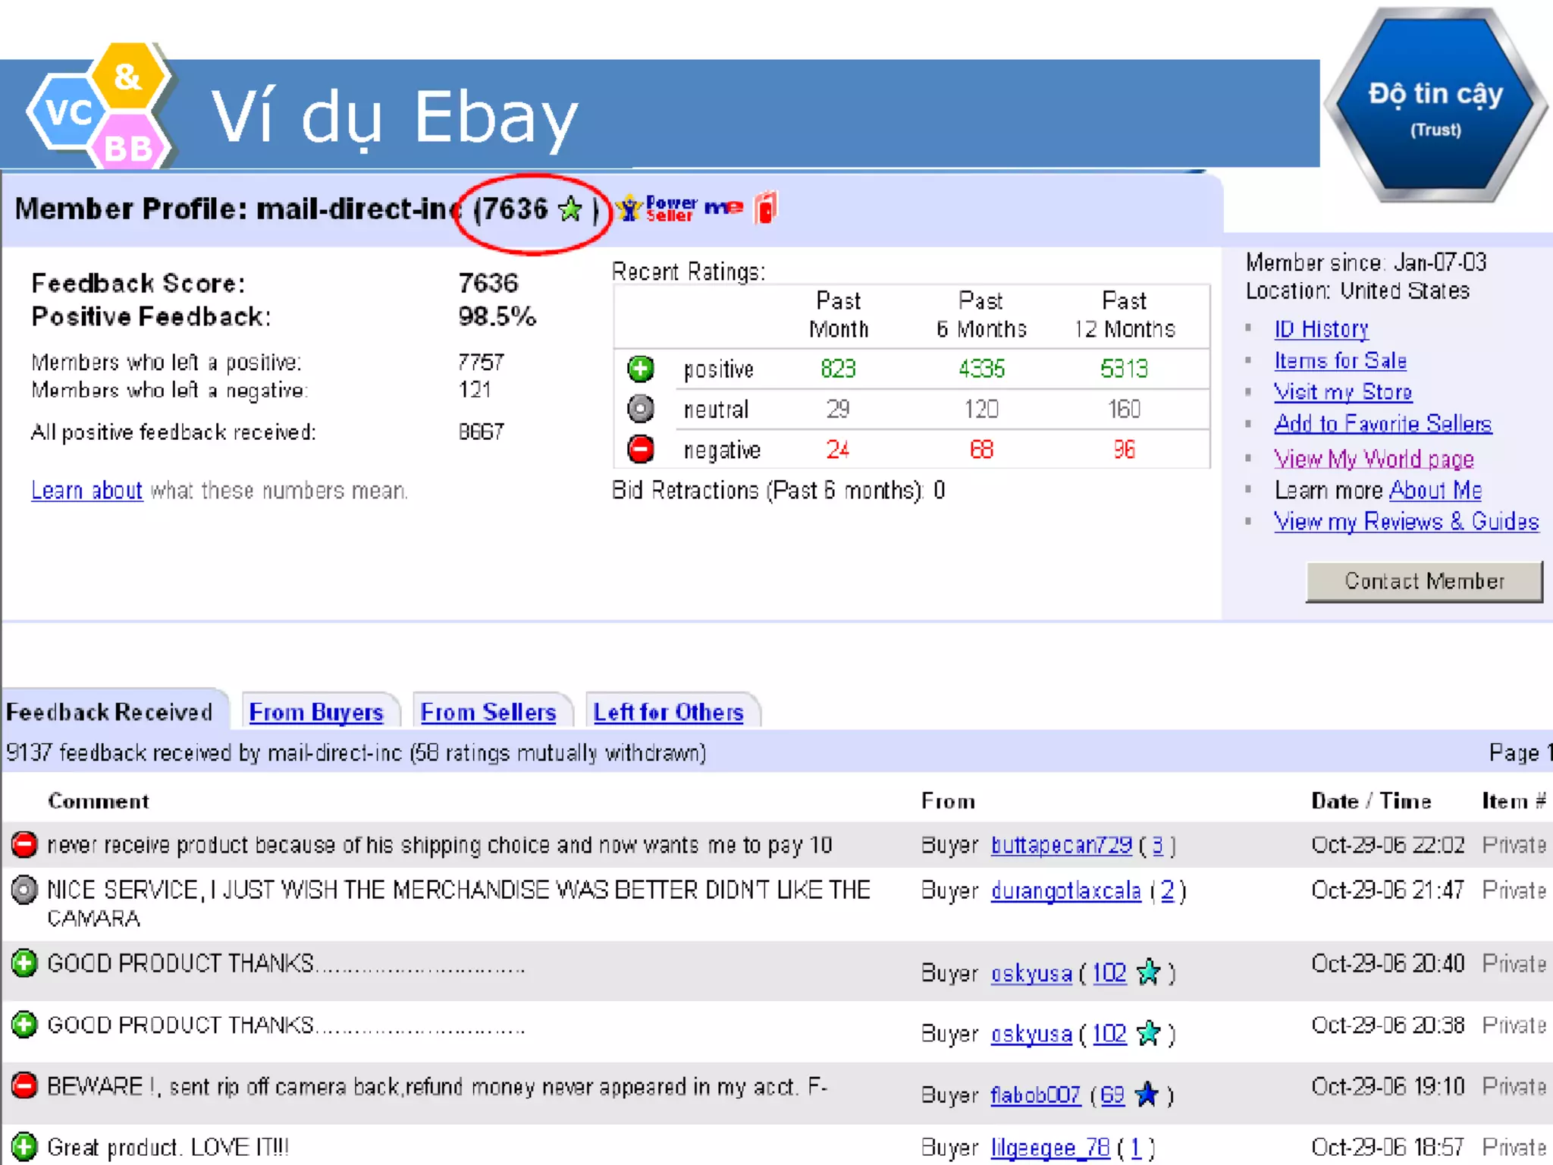Open the ID History link
This screenshot has height=1165, width=1553.
pos(1321,329)
